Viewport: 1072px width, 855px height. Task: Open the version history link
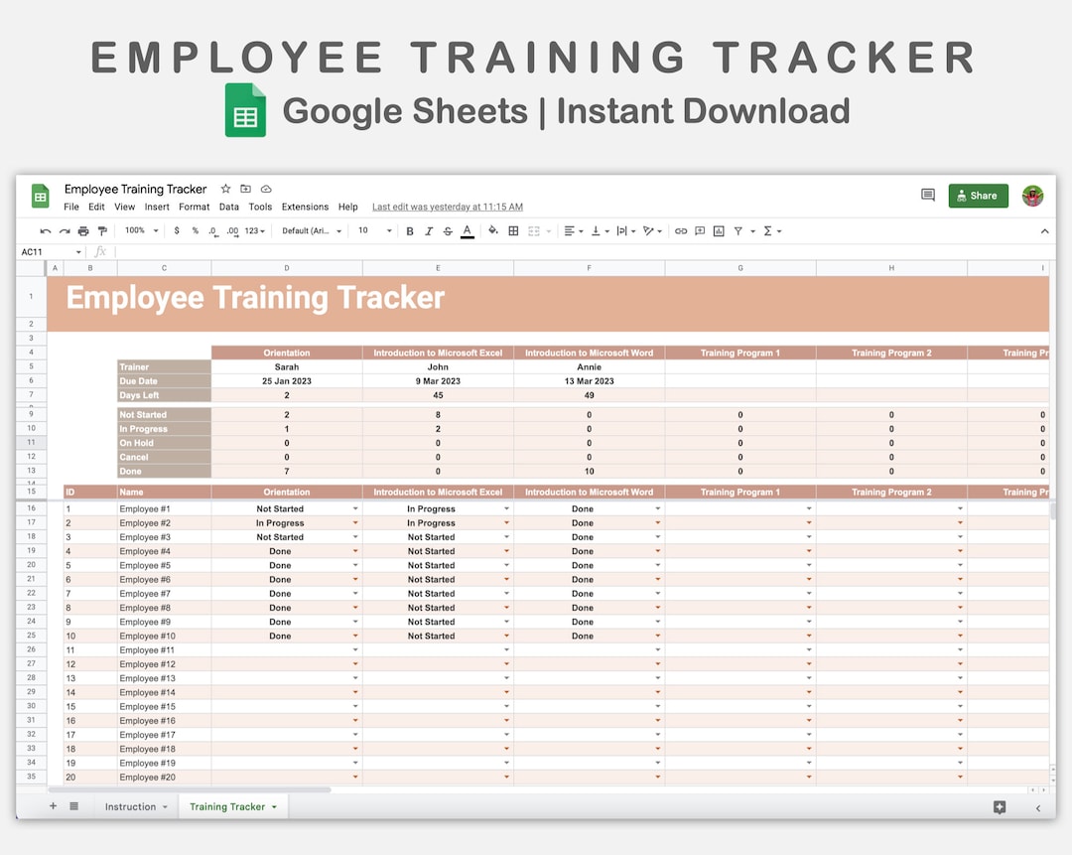447,207
